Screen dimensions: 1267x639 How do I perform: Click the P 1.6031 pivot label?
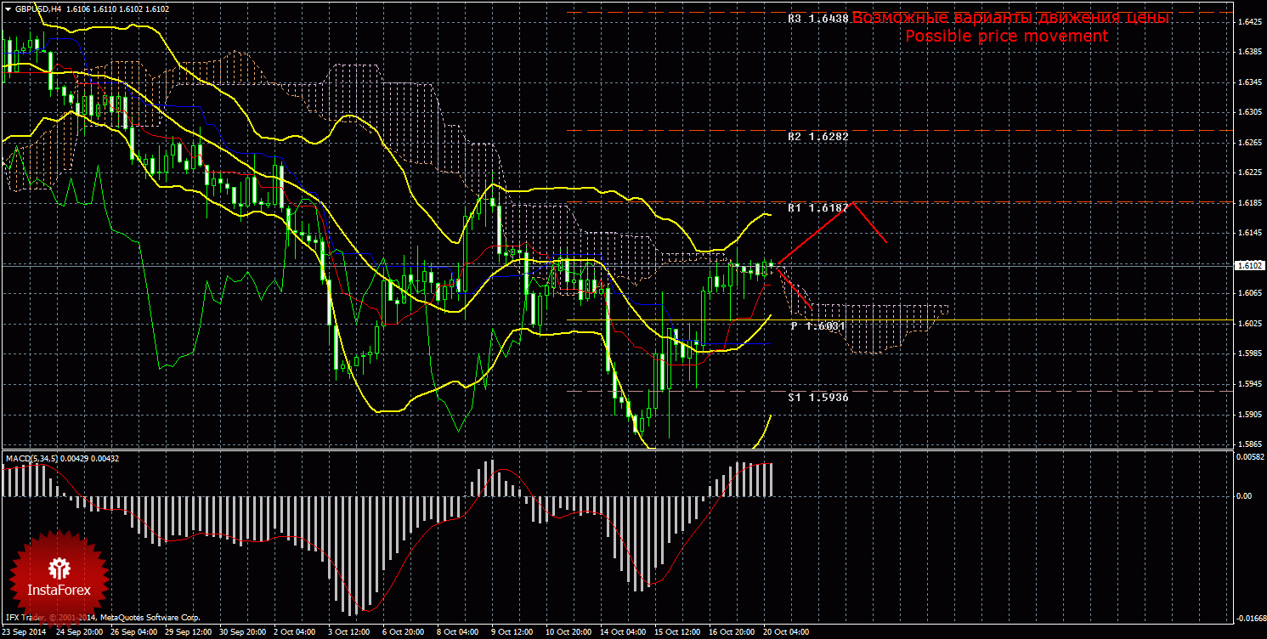click(817, 326)
